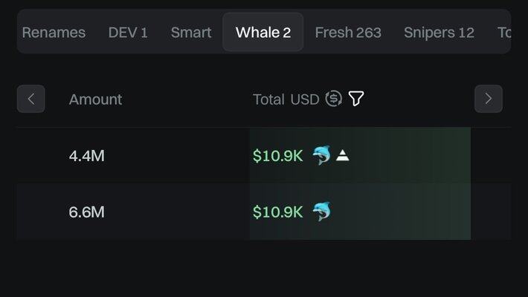
Task: Click the dolphin icon in the 4.4M row
Action: [321, 155]
